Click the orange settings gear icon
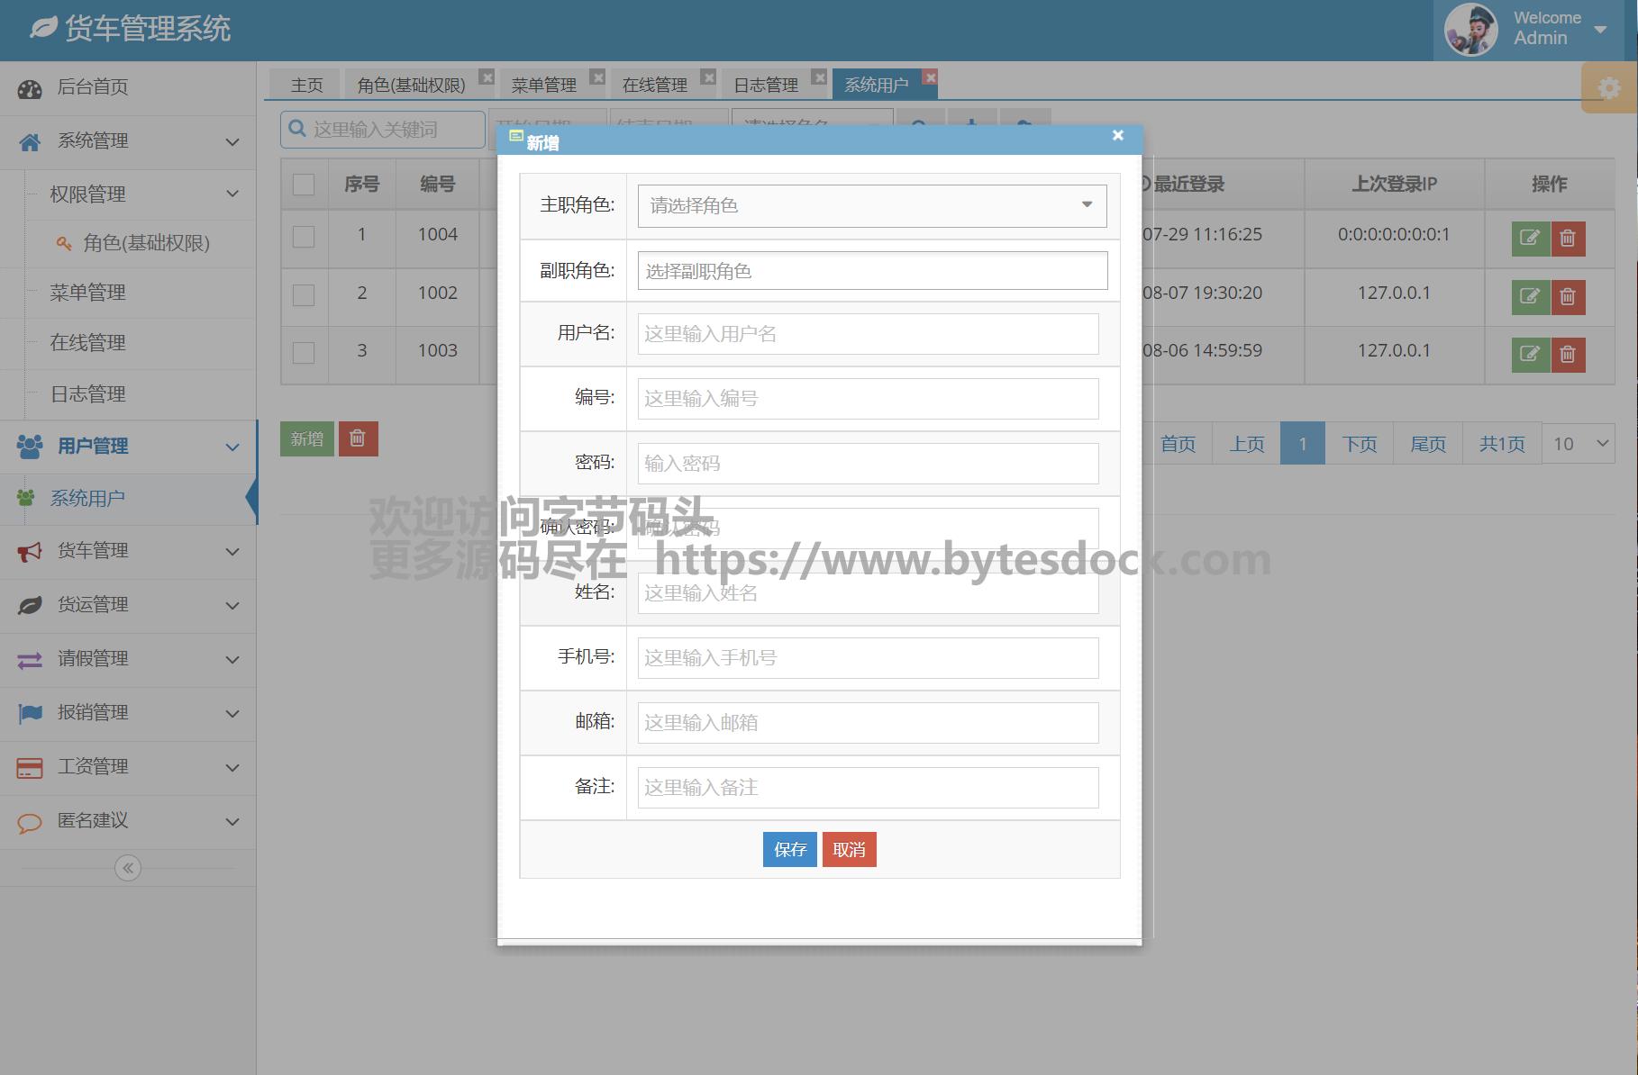Image resolution: width=1638 pixels, height=1075 pixels. tap(1608, 88)
